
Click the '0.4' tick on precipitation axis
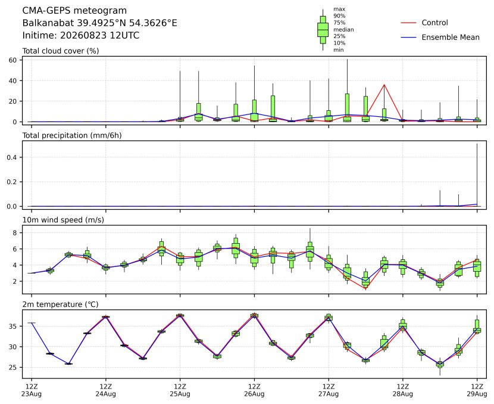click(12, 157)
